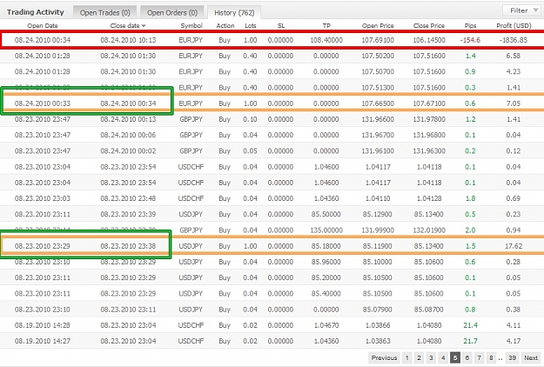Sort by Close Price column header
544x367 pixels.
429,25
